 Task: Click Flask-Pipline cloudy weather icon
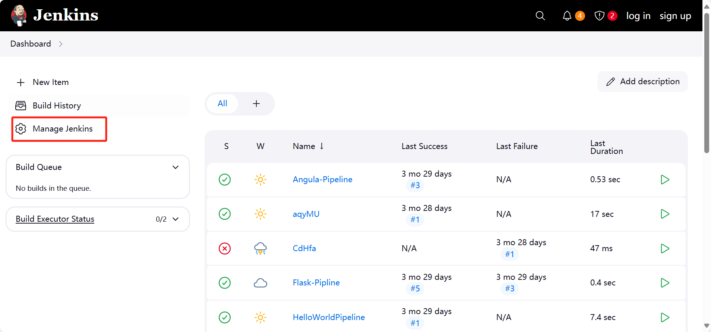[x=260, y=283]
